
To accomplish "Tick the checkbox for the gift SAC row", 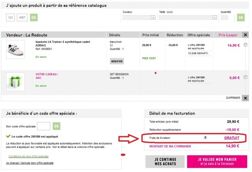I will pos(245,77).
